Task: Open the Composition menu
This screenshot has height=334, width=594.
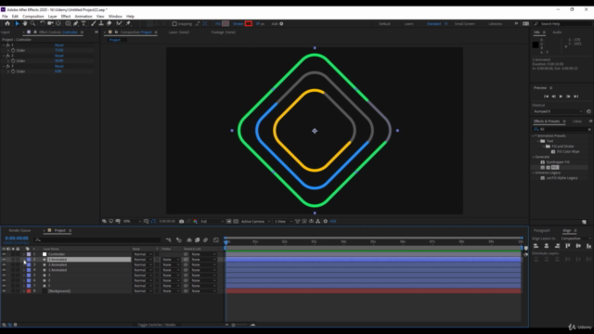Action: coord(33,17)
